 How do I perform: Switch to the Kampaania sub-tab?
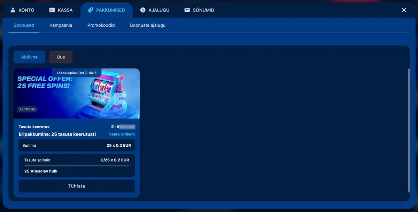pos(61,25)
